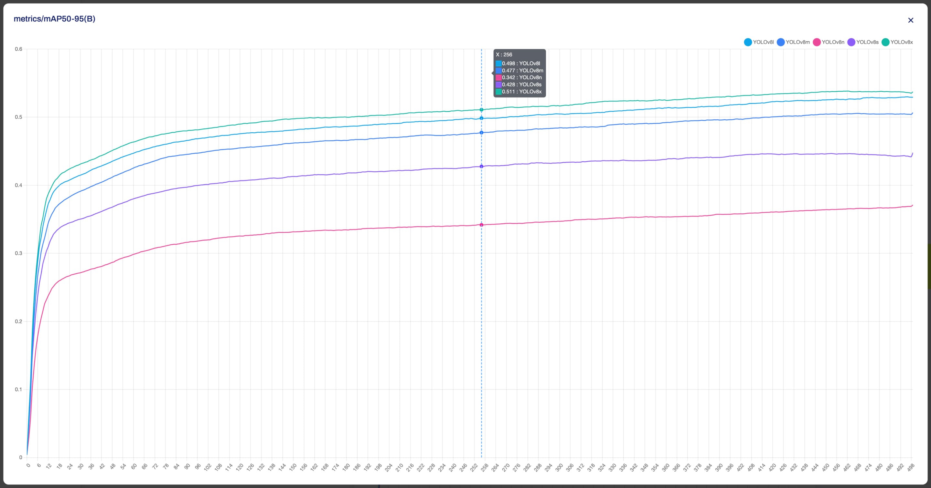Click the 0.6 label on y-axis
This screenshot has width=931, height=488.
coord(18,49)
